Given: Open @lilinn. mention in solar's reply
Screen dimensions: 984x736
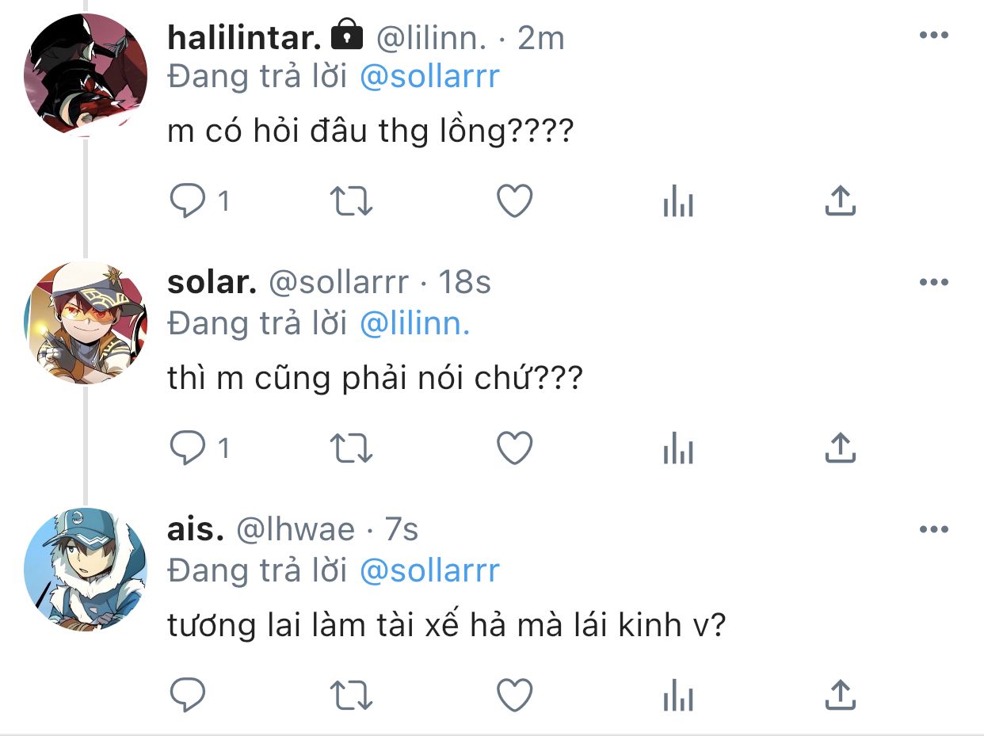Looking at the screenshot, I should point(414,323).
